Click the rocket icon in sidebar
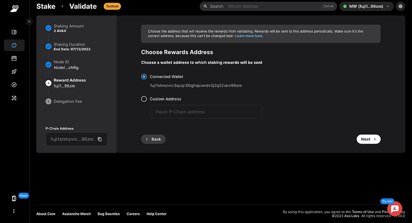This screenshot has width=412, height=223. click(x=14, y=72)
